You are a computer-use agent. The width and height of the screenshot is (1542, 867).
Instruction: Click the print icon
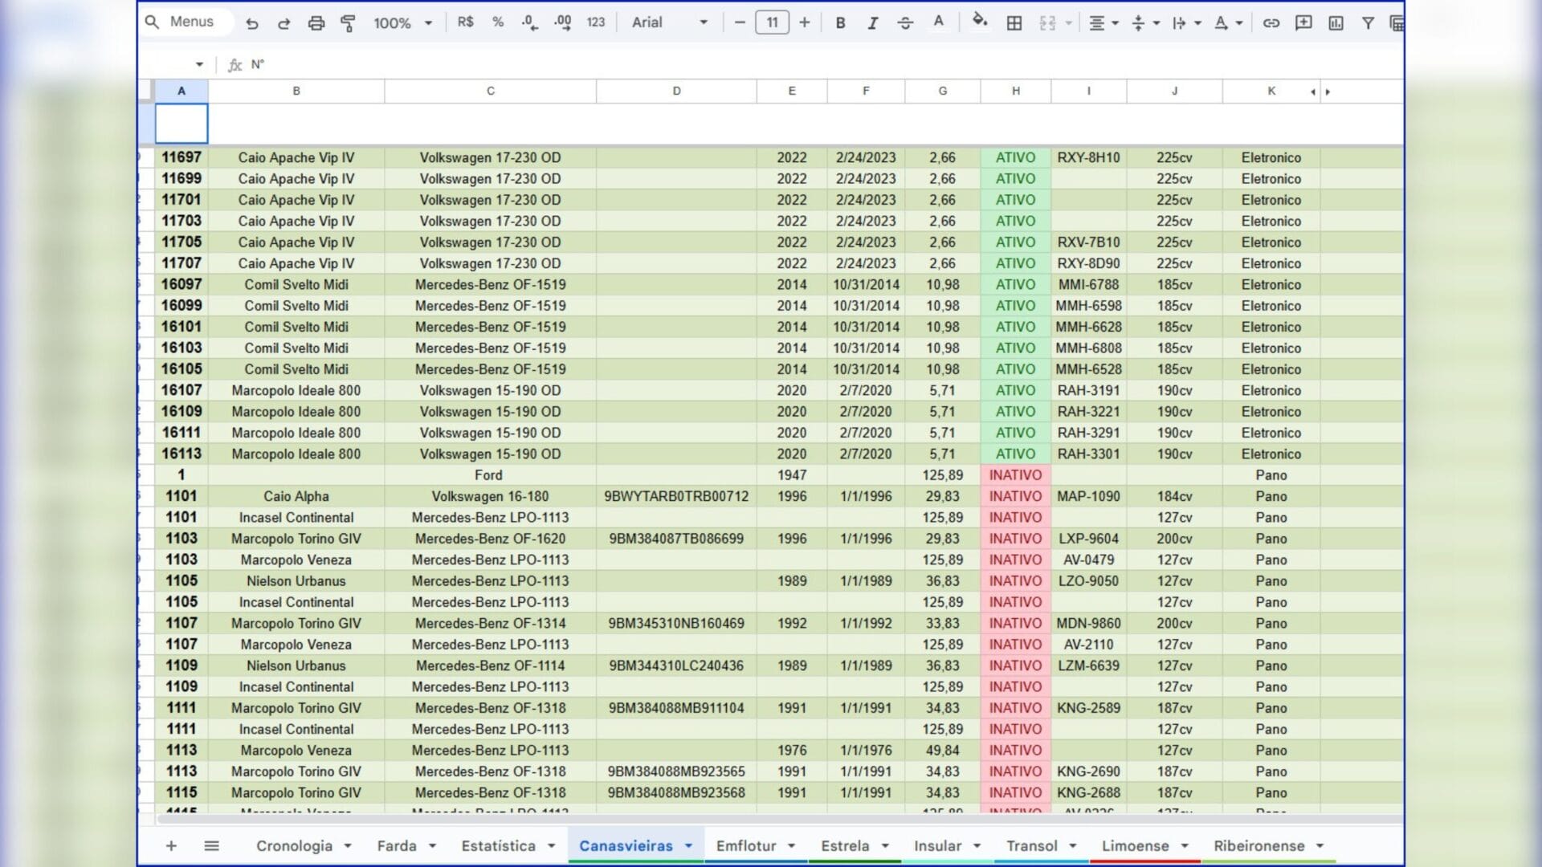pos(316,23)
